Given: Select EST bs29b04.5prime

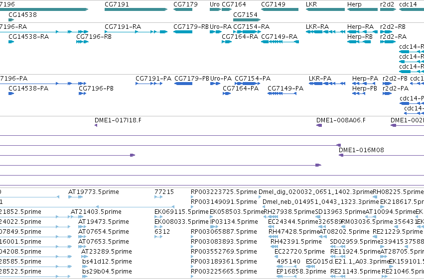Looking at the screenshot, I should point(85,277).
